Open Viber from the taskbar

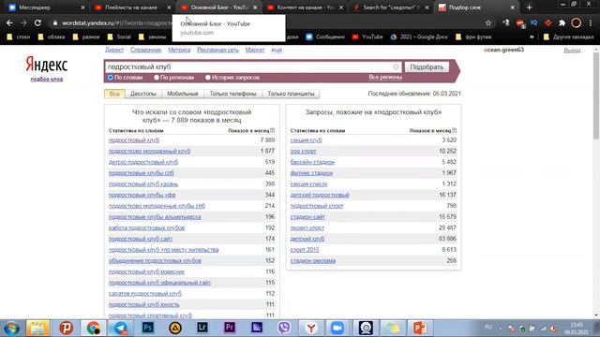coord(284,328)
